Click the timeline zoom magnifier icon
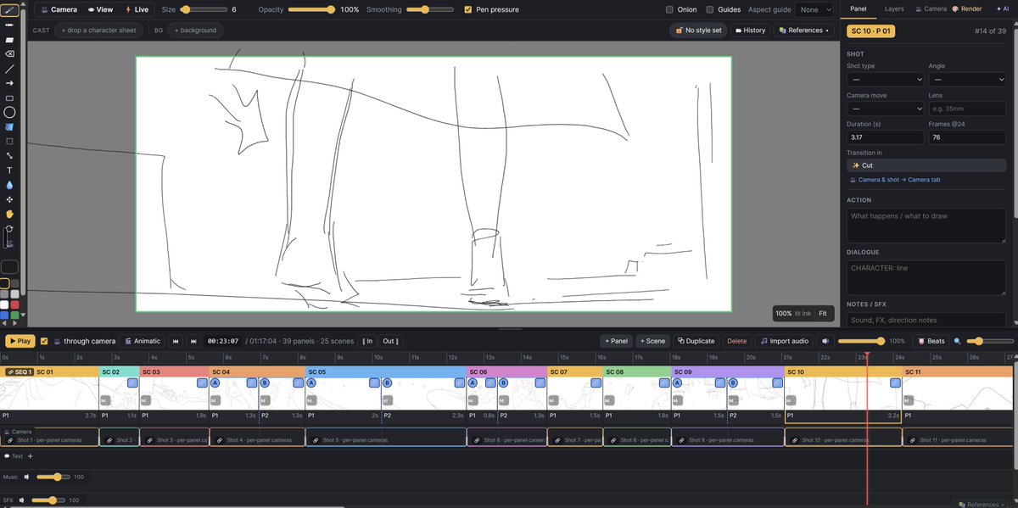Viewport: 1018px width, 508px height. pyautogui.click(x=958, y=341)
